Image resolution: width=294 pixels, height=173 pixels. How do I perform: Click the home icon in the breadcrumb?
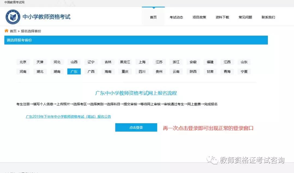6,31
